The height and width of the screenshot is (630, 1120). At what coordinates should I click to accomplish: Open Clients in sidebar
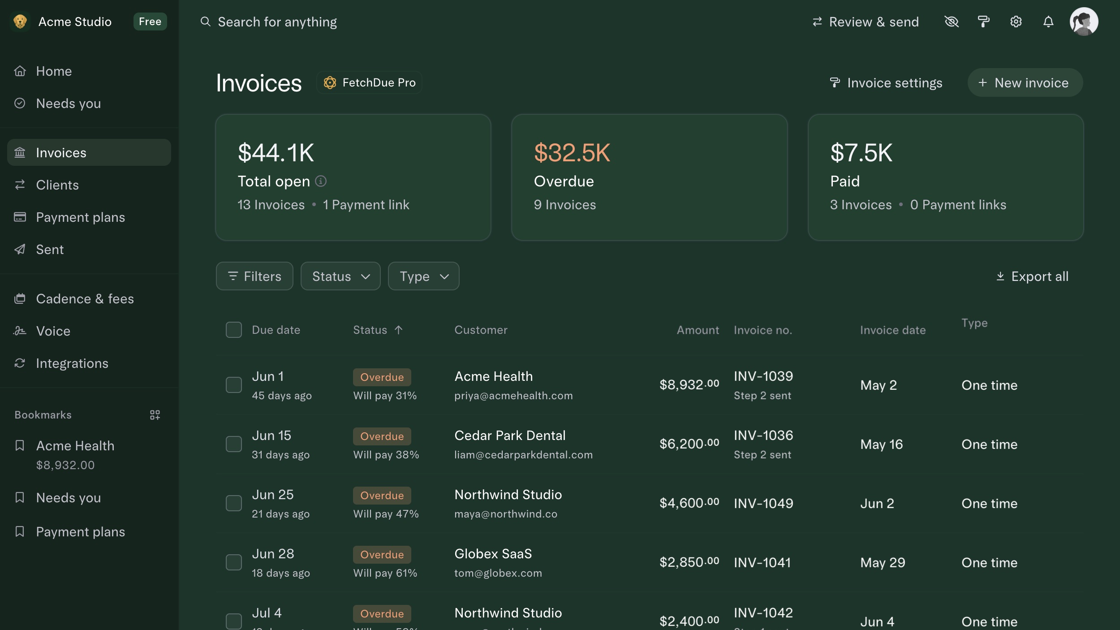point(89,185)
